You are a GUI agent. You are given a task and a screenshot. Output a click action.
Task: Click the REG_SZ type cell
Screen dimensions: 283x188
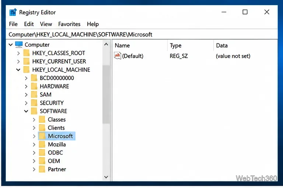(179, 56)
